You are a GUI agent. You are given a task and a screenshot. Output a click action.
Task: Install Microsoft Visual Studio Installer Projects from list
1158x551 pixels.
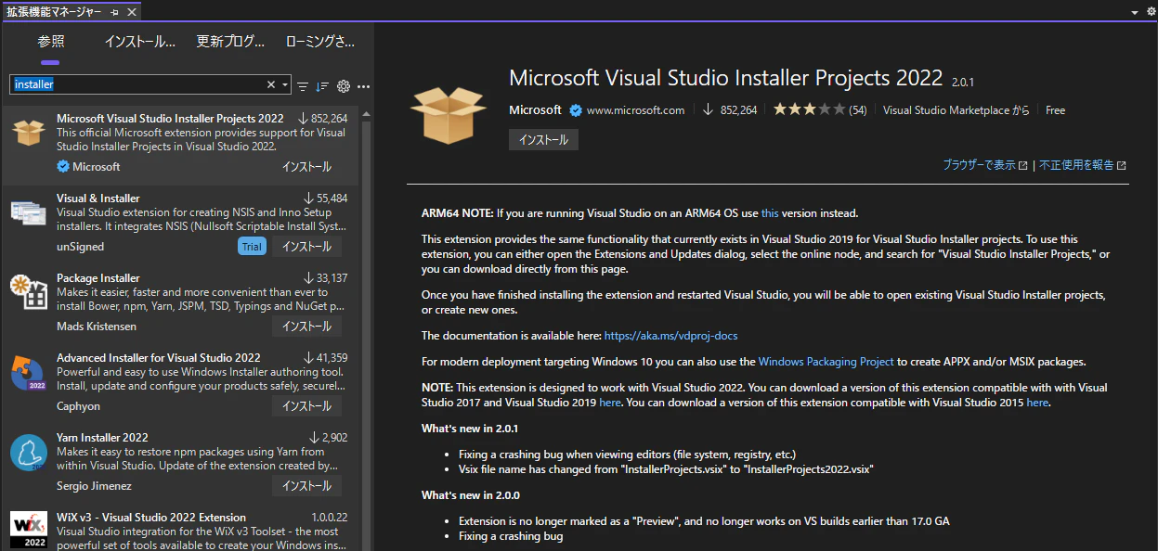(x=306, y=167)
